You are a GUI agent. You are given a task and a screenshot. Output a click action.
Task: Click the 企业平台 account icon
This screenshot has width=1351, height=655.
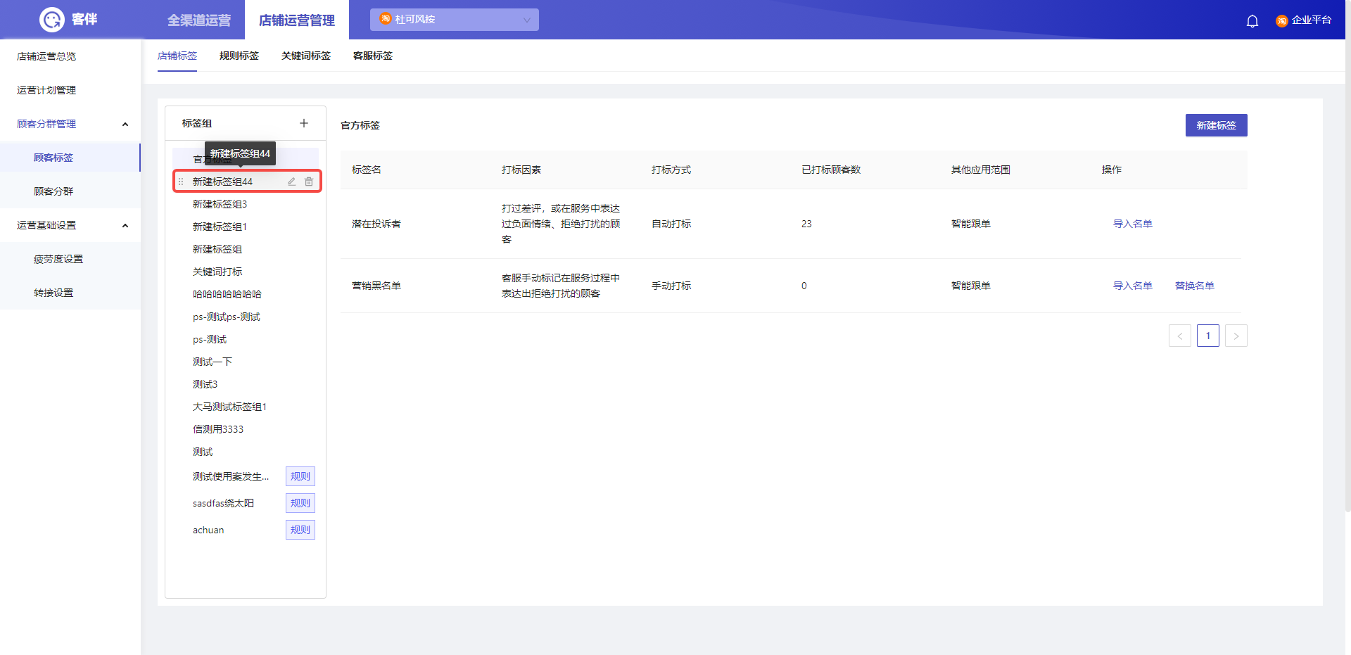pos(1282,20)
